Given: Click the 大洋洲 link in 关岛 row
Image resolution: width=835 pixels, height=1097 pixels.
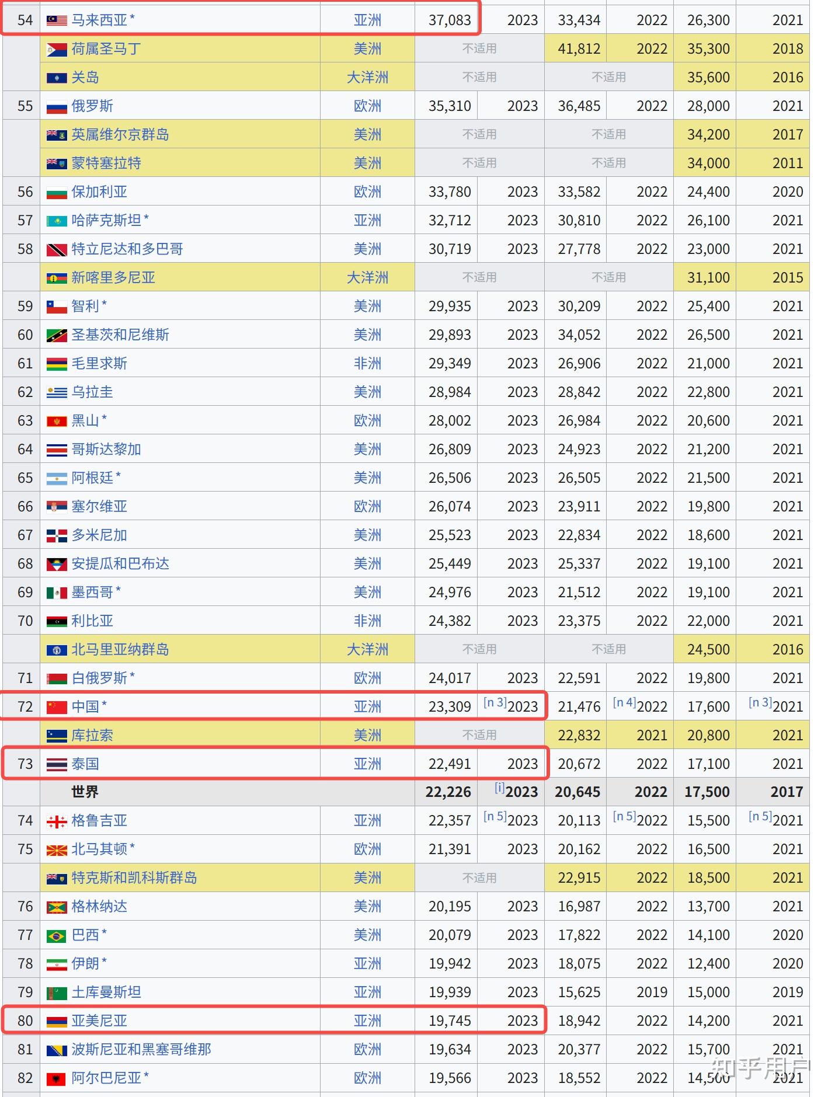Looking at the screenshot, I should 367,78.
